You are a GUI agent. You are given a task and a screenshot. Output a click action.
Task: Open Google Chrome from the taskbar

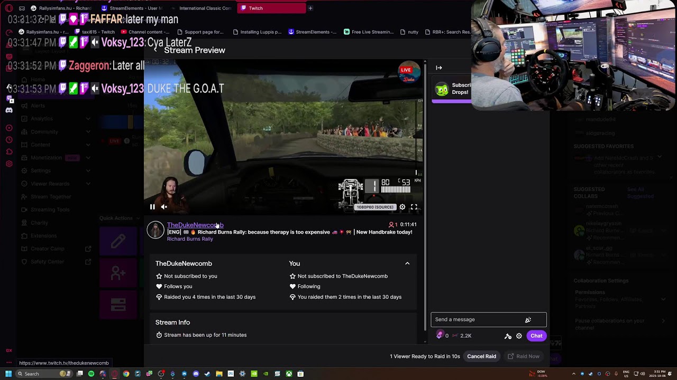tap(126, 374)
